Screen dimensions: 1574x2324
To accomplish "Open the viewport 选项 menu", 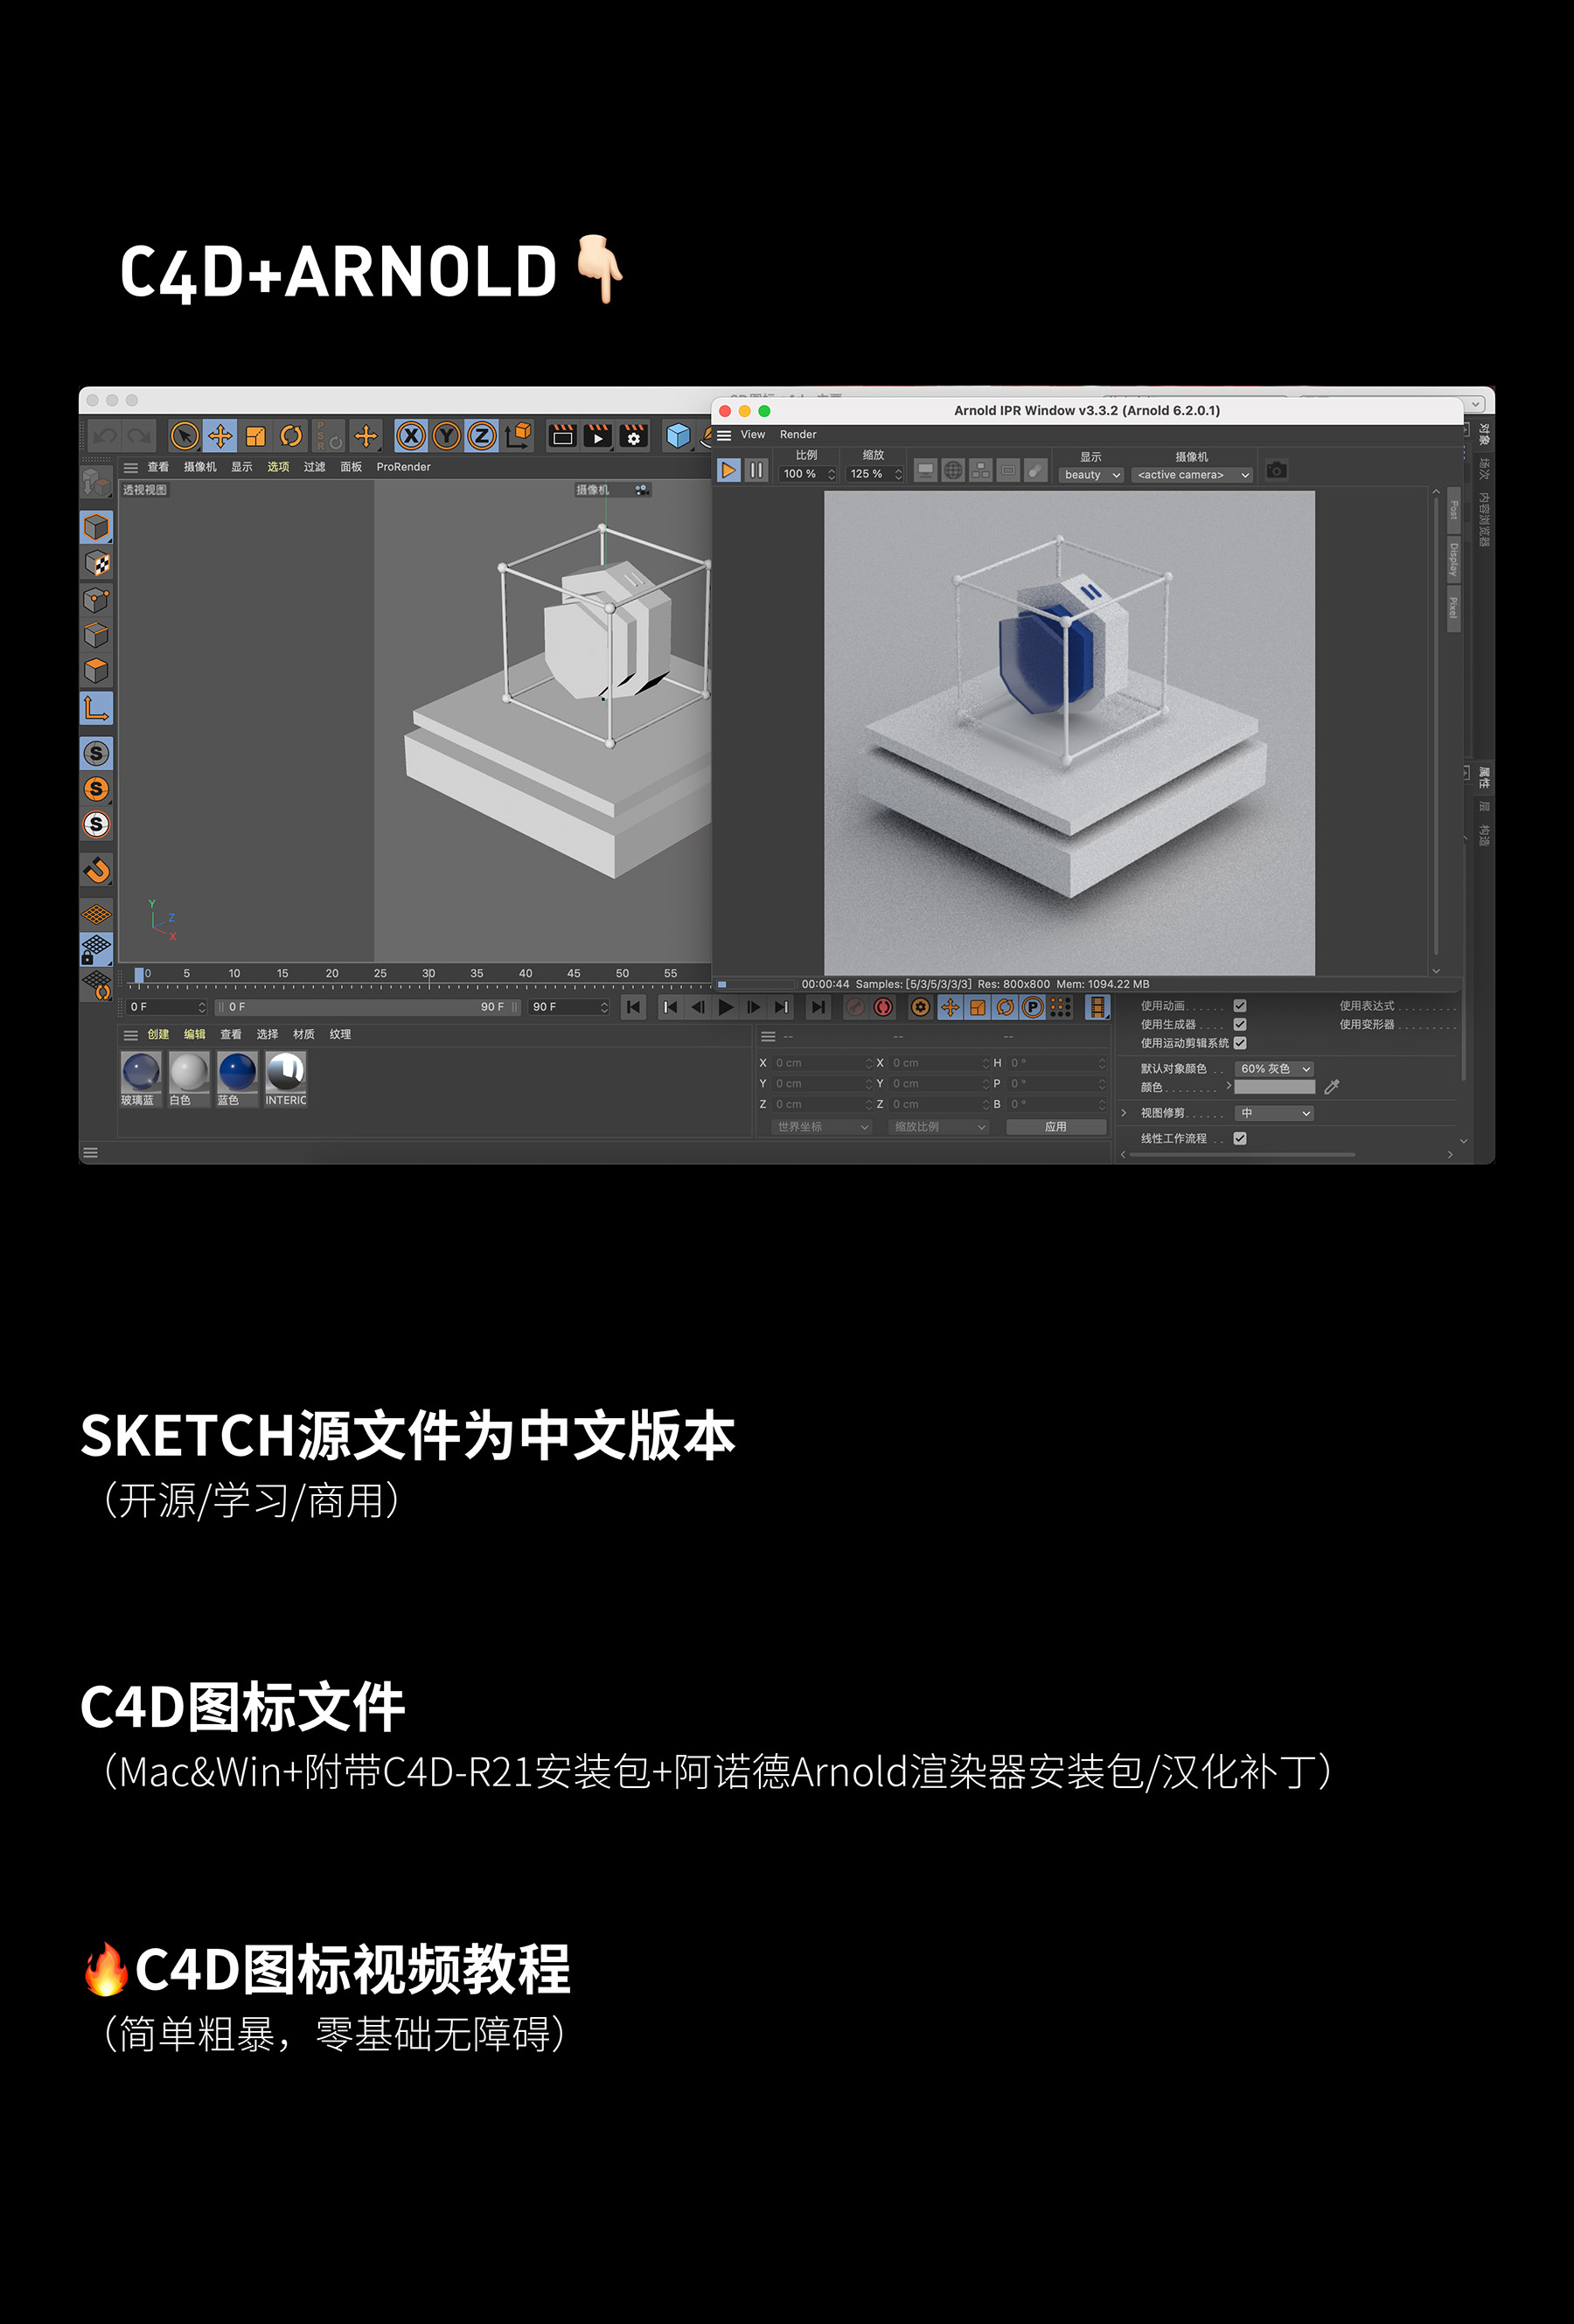I will (278, 467).
